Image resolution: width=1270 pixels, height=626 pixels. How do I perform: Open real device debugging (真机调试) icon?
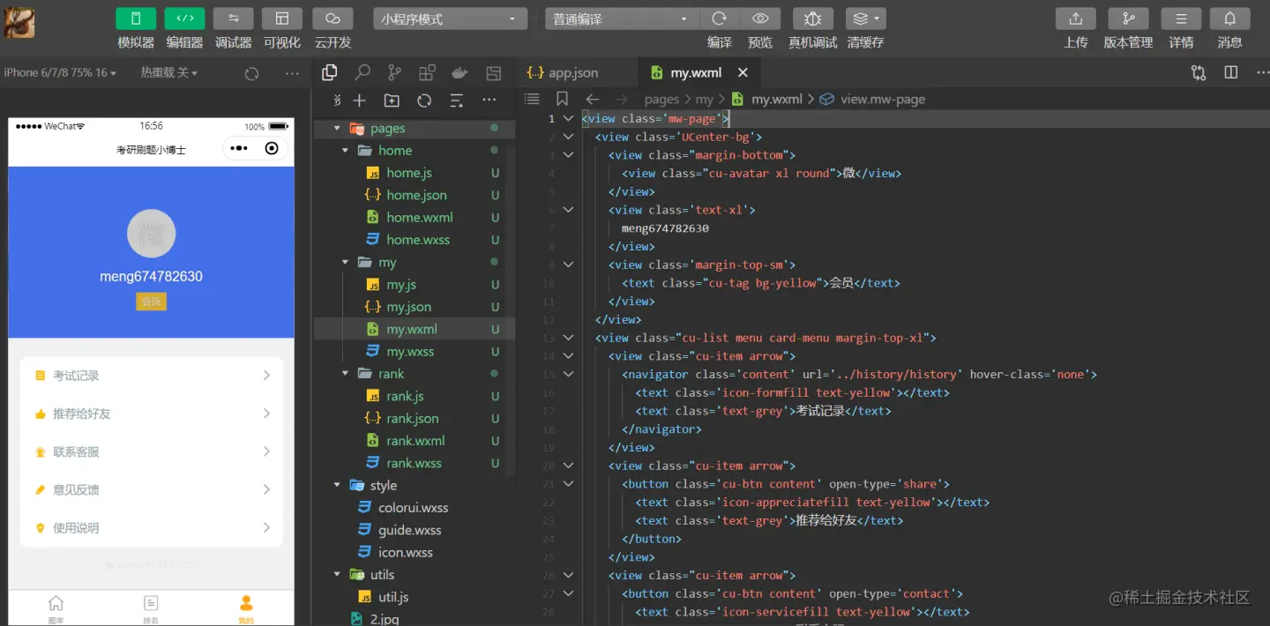tap(812, 19)
